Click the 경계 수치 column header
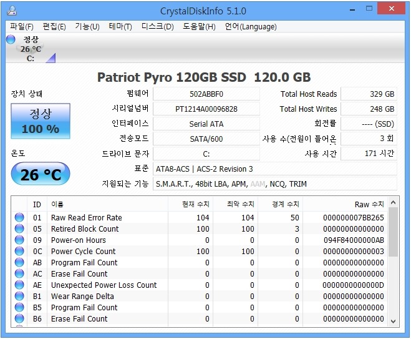The width and height of the screenshot is (411, 339). tap(281, 204)
